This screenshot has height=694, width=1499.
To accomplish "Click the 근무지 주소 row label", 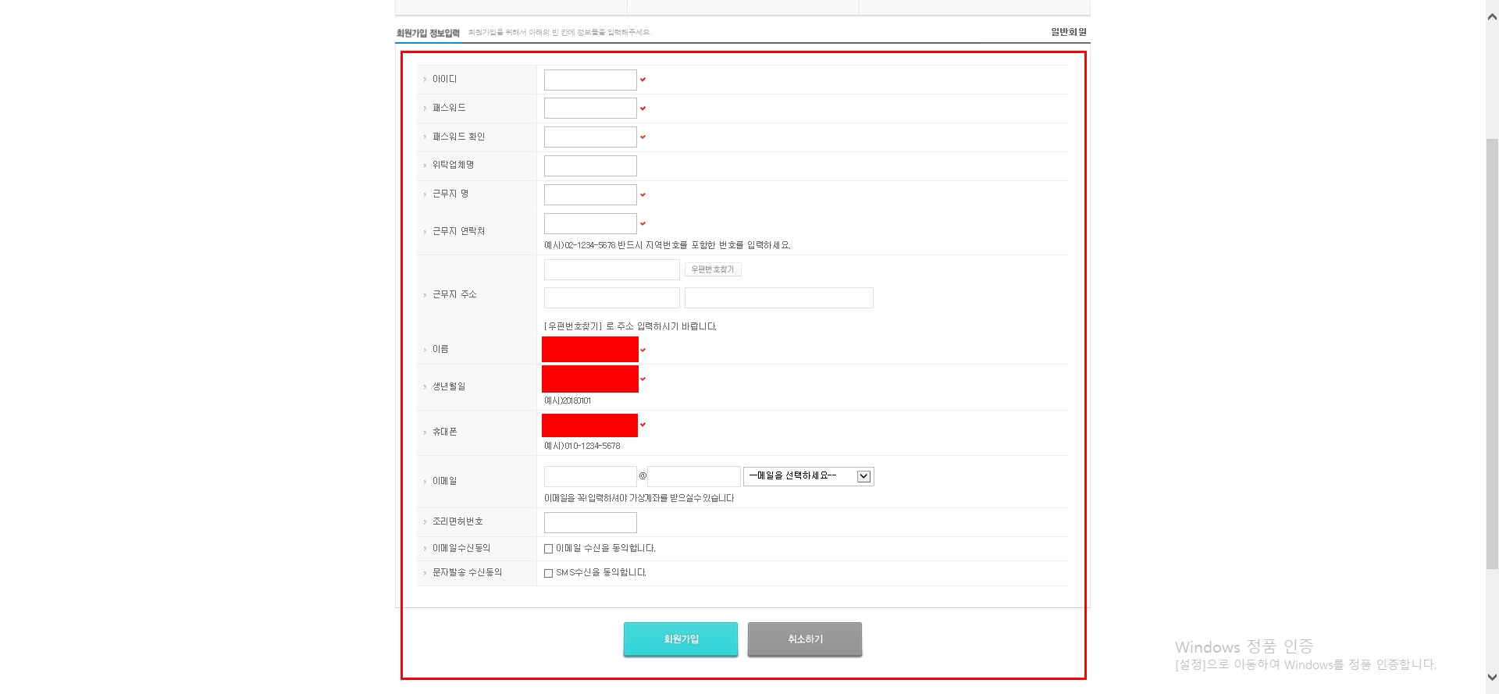I will 454,294.
